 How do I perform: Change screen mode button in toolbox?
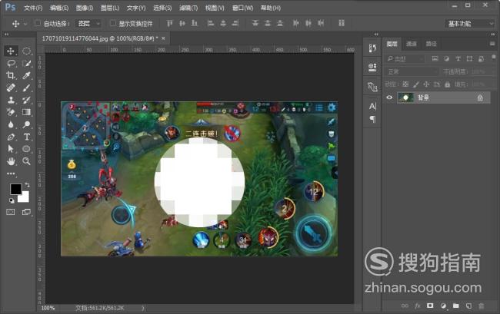point(26,212)
